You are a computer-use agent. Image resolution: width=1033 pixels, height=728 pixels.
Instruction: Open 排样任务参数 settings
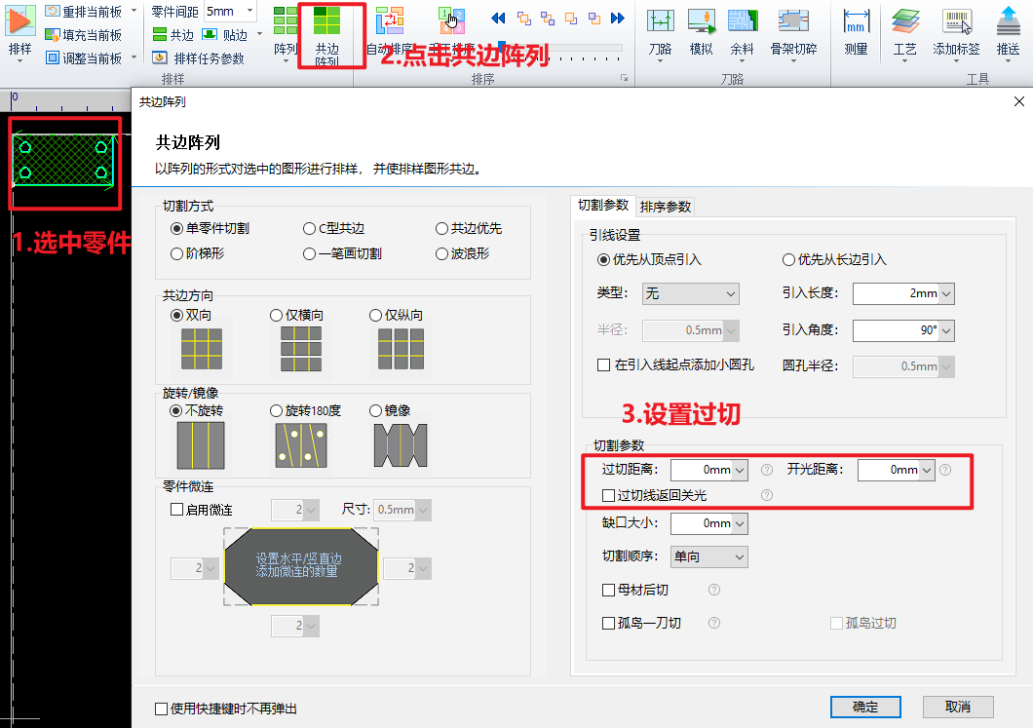pyautogui.click(x=198, y=58)
